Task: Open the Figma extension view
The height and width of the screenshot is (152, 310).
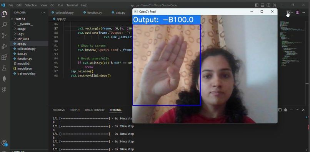Action: click(x=4, y=90)
